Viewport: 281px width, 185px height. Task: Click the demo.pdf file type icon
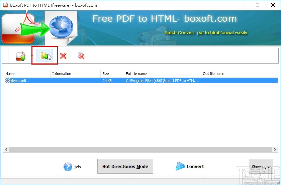[8, 81]
